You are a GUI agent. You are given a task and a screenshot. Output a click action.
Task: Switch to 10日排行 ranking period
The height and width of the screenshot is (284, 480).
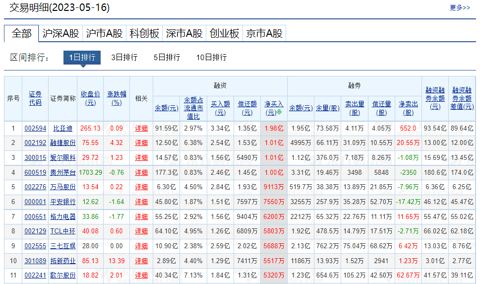pyautogui.click(x=211, y=58)
